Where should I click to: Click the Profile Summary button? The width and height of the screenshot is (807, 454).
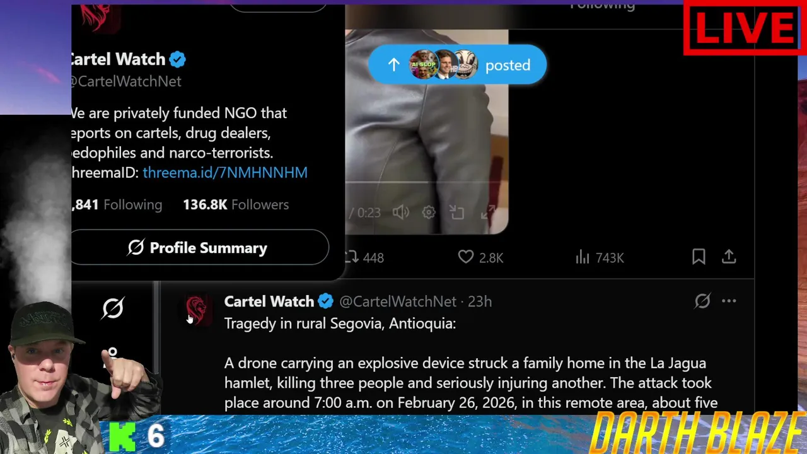pos(199,248)
